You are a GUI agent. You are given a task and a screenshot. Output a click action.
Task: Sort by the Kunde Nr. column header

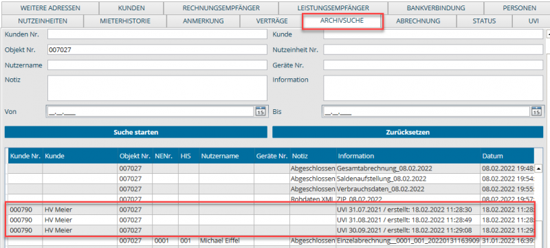coord(25,156)
